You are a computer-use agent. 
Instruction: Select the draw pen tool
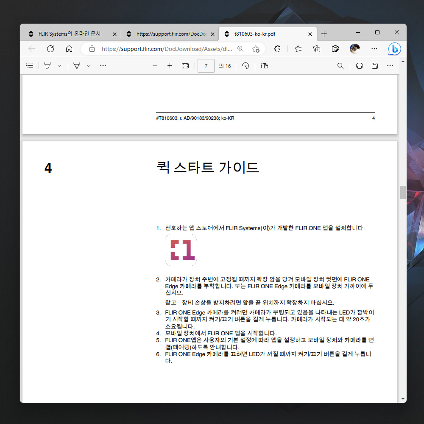click(77, 65)
